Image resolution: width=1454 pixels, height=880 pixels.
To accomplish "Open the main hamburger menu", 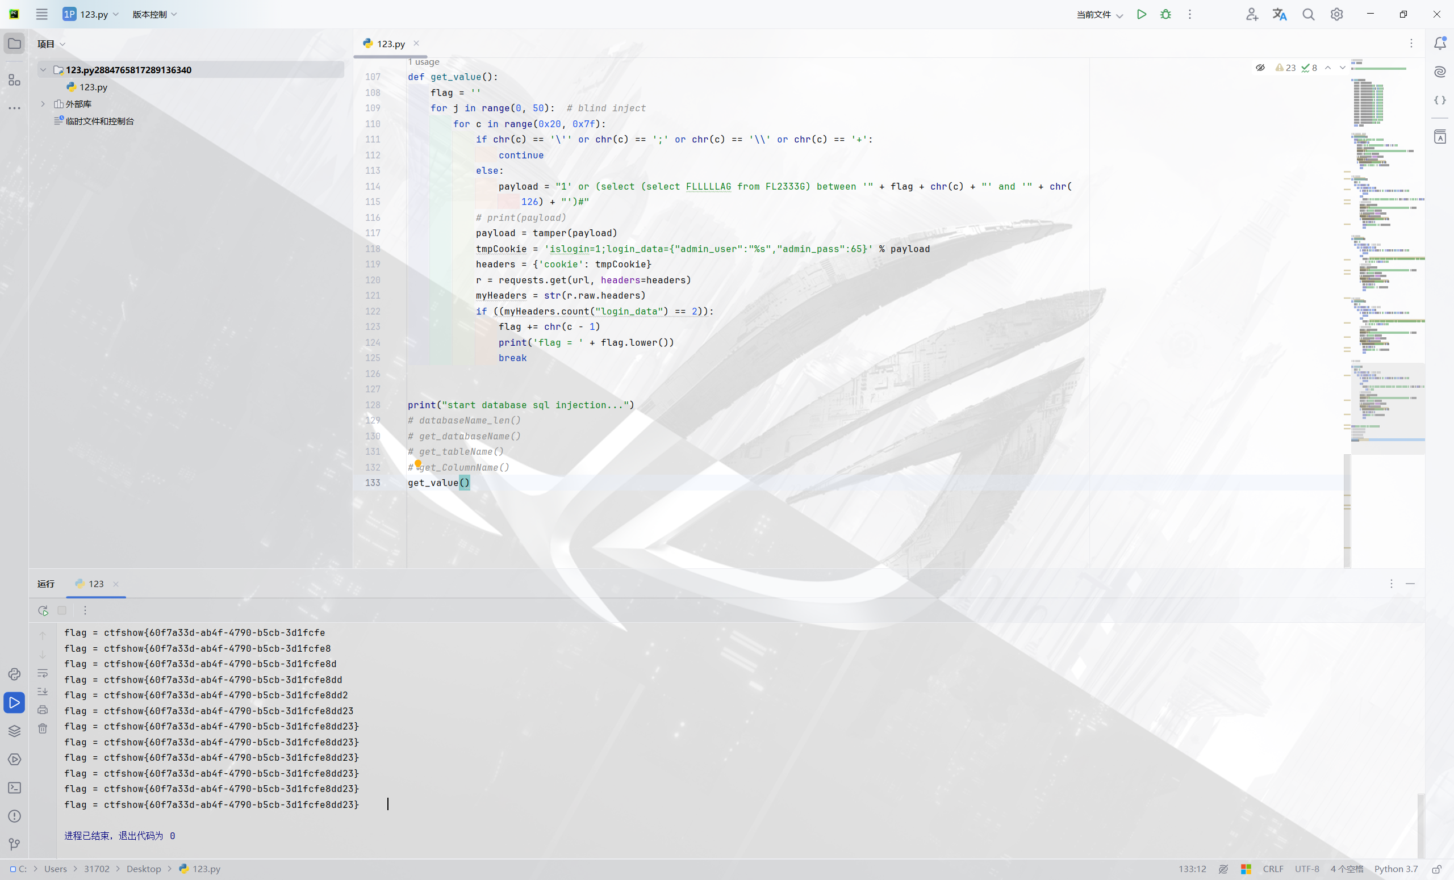I will pos(41,14).
